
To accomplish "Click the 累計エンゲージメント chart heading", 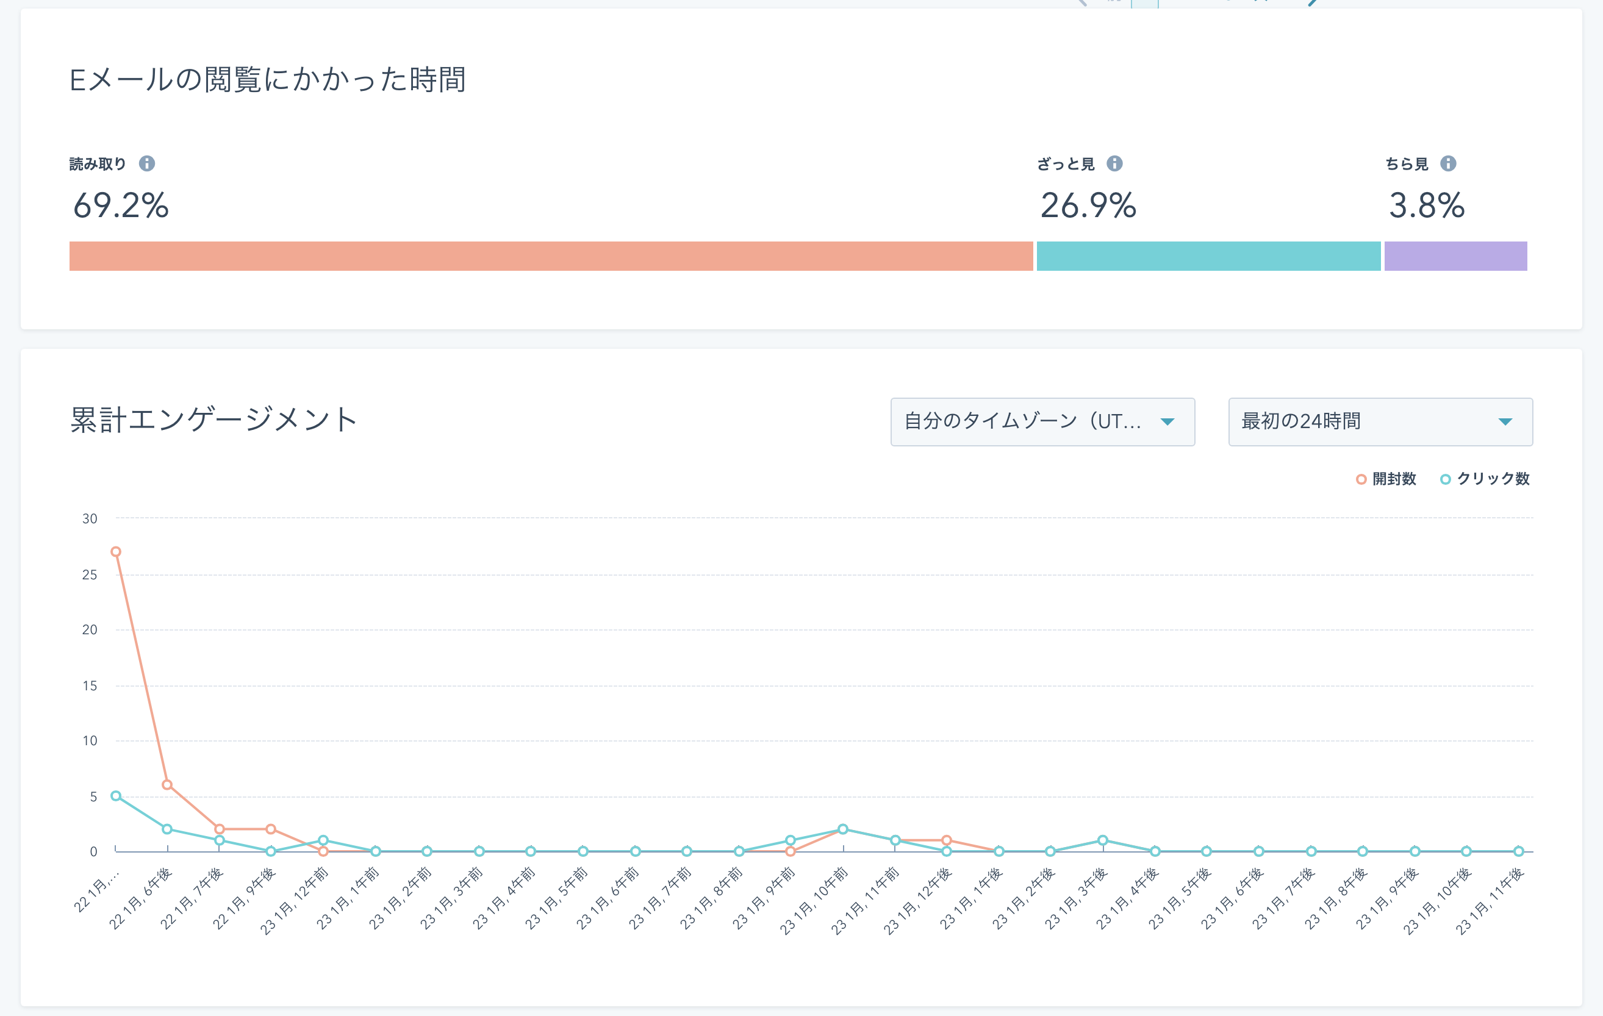I will pos(213,420).
